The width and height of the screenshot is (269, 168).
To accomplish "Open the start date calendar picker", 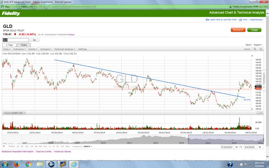I will tap(236, 147).
